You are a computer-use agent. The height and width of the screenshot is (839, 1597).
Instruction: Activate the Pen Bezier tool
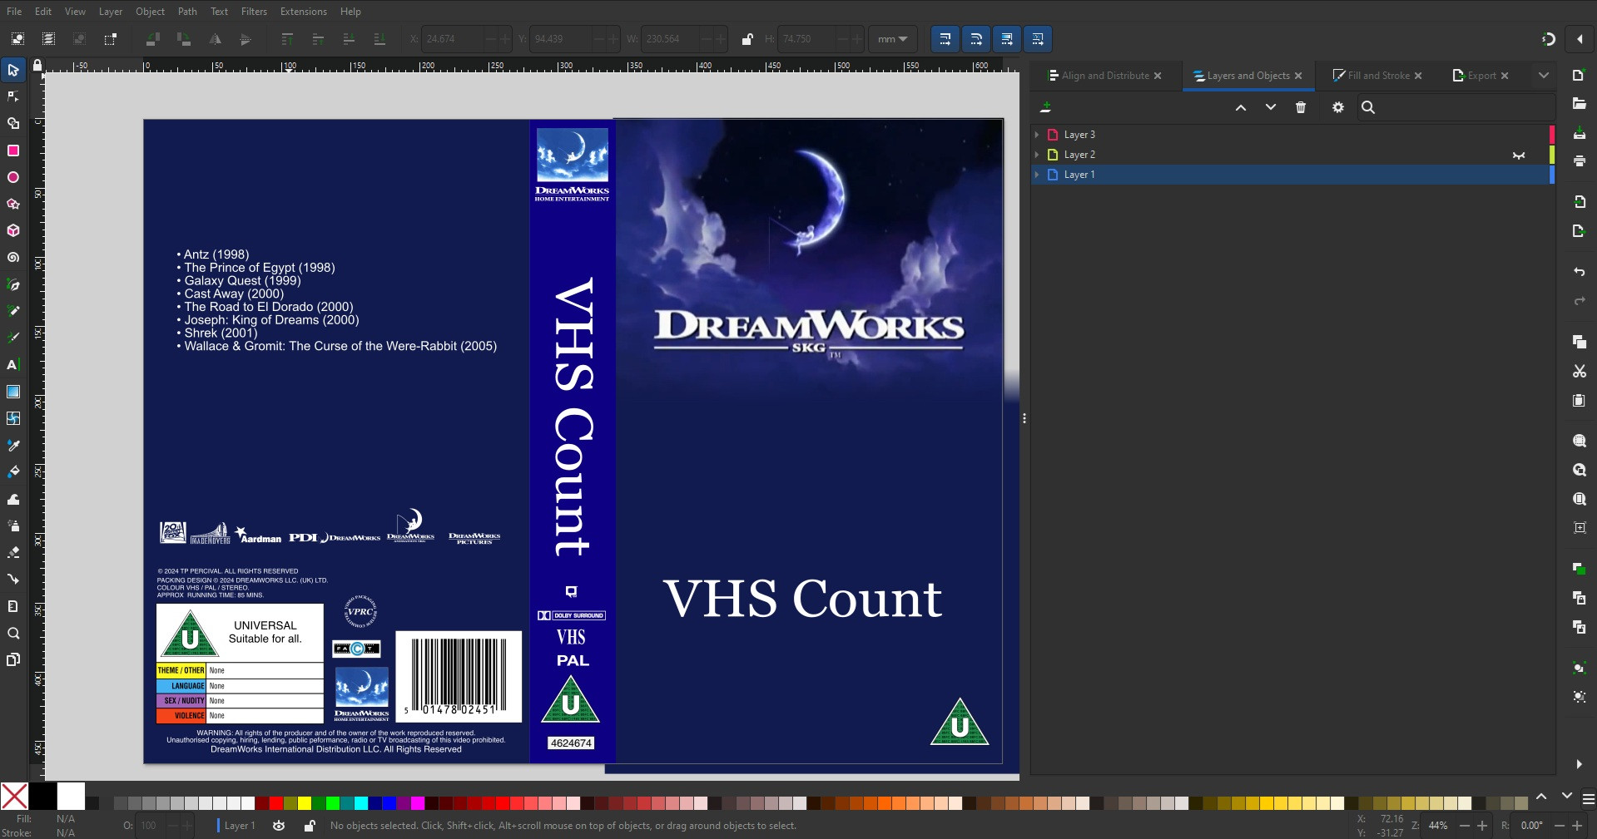point(13,284)
